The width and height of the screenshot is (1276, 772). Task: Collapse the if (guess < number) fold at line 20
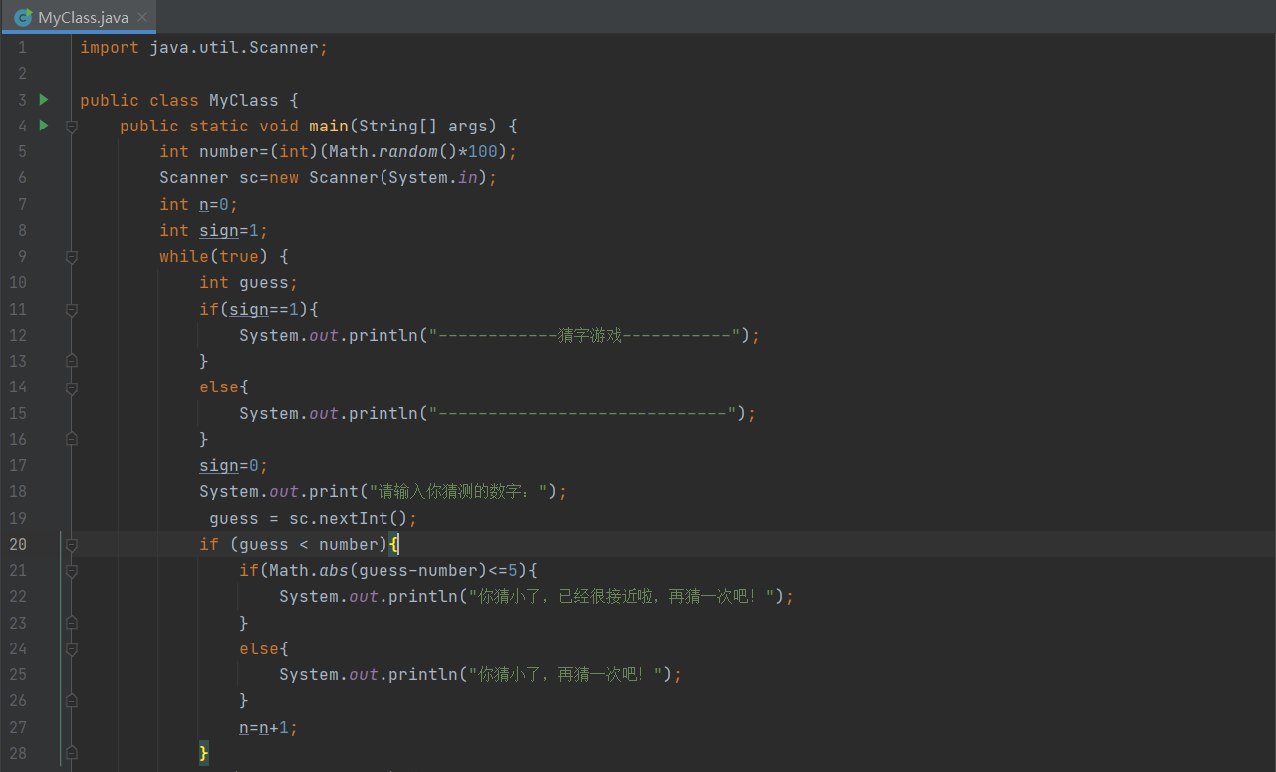click(71, 545)
